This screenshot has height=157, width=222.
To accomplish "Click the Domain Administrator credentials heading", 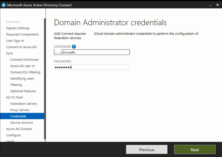I will click(110, 22).
